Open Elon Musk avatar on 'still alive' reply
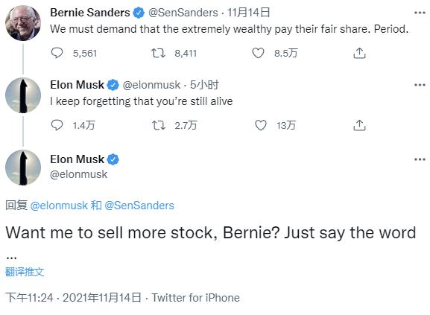430x315 pixels. click(x=23, y=95)
